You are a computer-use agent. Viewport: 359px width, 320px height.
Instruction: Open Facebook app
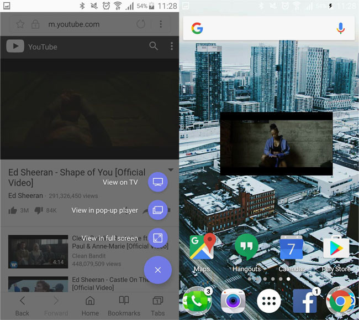click(x=305, y=301)
